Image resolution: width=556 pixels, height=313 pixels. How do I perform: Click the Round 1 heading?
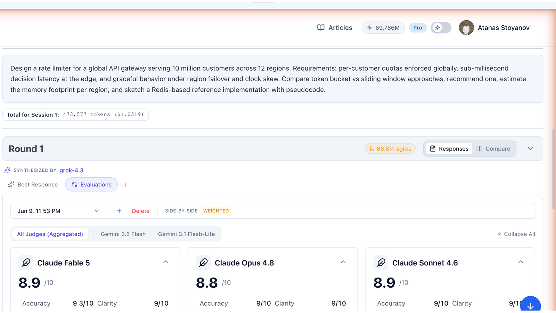[26, 149]
